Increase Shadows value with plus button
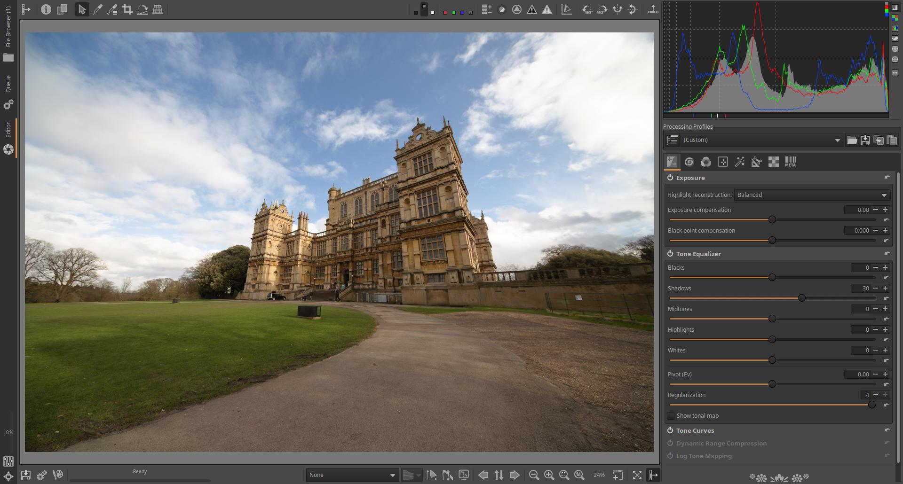Viewport: 903px width, 484px height. click(x=885, y=288)
